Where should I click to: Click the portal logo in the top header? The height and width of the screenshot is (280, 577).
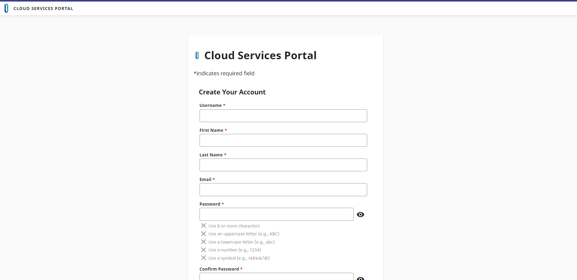tap(6, 8)
